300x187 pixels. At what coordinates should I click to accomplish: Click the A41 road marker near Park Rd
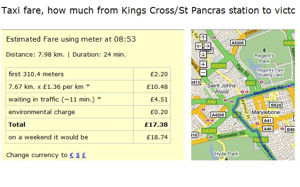pos(251,83)
